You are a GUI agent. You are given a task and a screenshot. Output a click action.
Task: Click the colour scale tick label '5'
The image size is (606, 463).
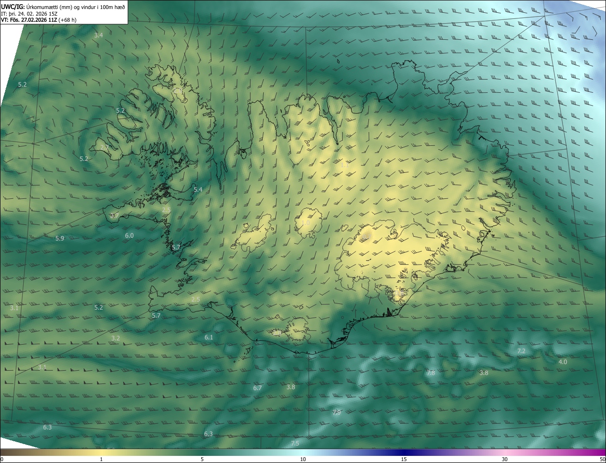pyautogui.click(x=202, y=459)
